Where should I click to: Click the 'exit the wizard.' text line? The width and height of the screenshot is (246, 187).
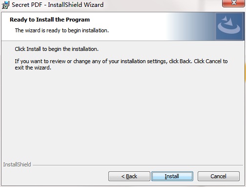coord(33,68)
